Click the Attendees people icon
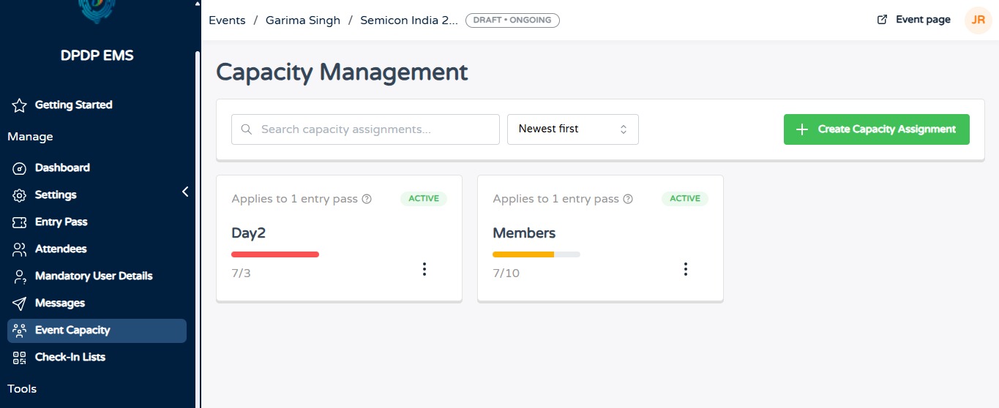The width and height of the screenshot is (999, 408). tap(20, 249)
